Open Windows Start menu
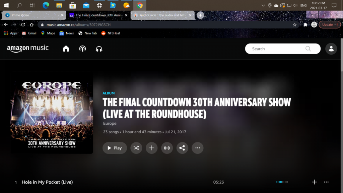 tap(6, 5)
